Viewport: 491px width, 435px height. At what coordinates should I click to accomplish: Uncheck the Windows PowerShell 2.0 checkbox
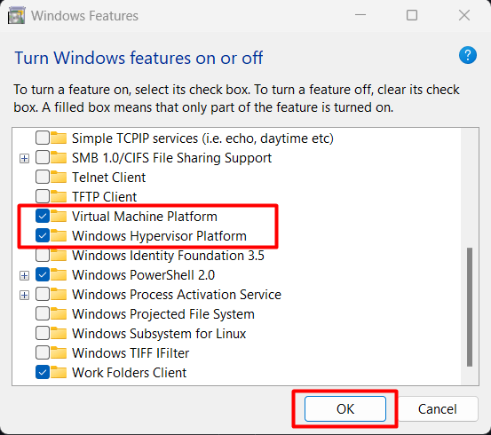[x=43, y=274]
